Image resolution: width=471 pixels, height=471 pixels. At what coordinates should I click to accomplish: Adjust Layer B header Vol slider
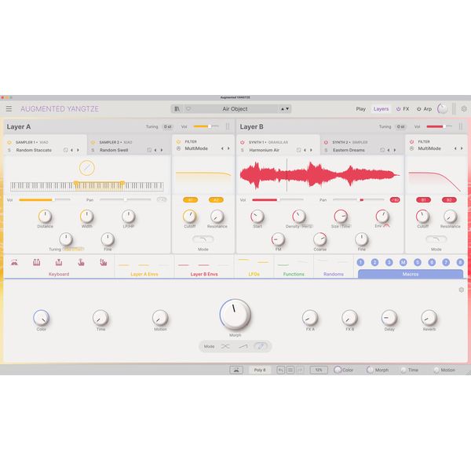click(x=440, y=126)
